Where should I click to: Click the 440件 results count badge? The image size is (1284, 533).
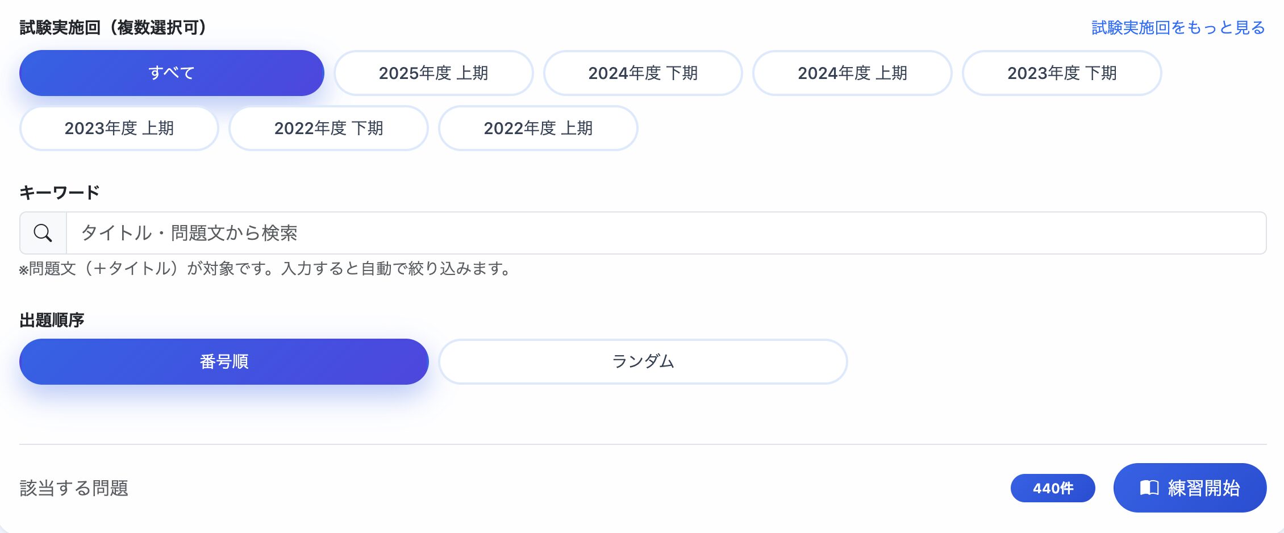[x=1053, y=488]
